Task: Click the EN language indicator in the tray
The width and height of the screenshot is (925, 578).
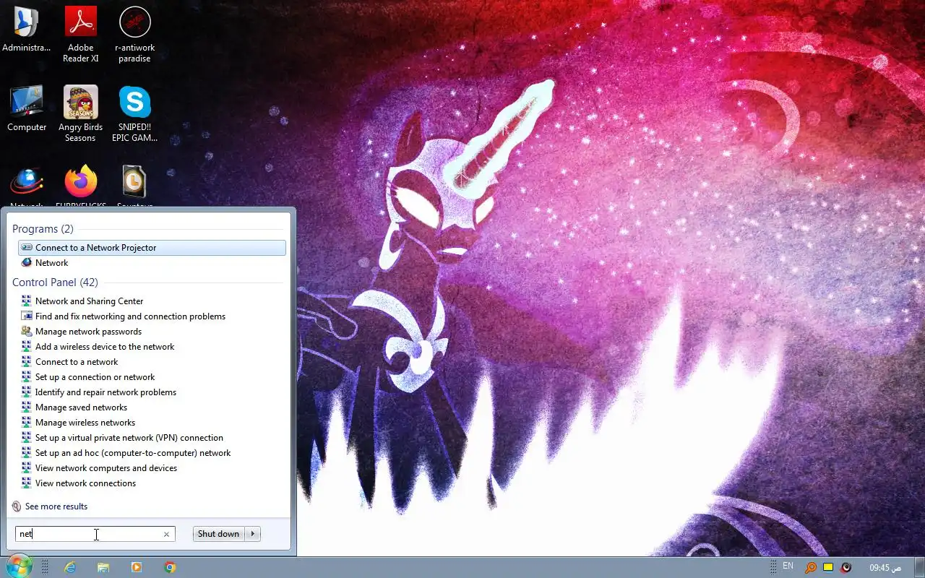Action: click(788, 566)
